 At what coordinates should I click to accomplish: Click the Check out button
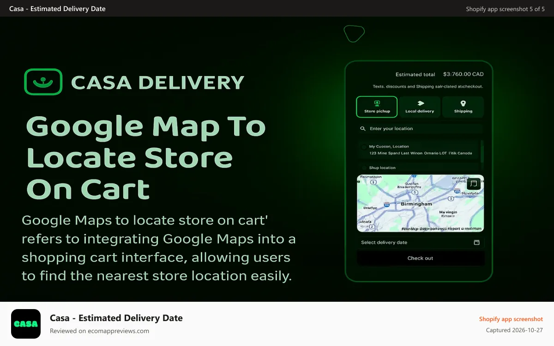click(420, 258)
